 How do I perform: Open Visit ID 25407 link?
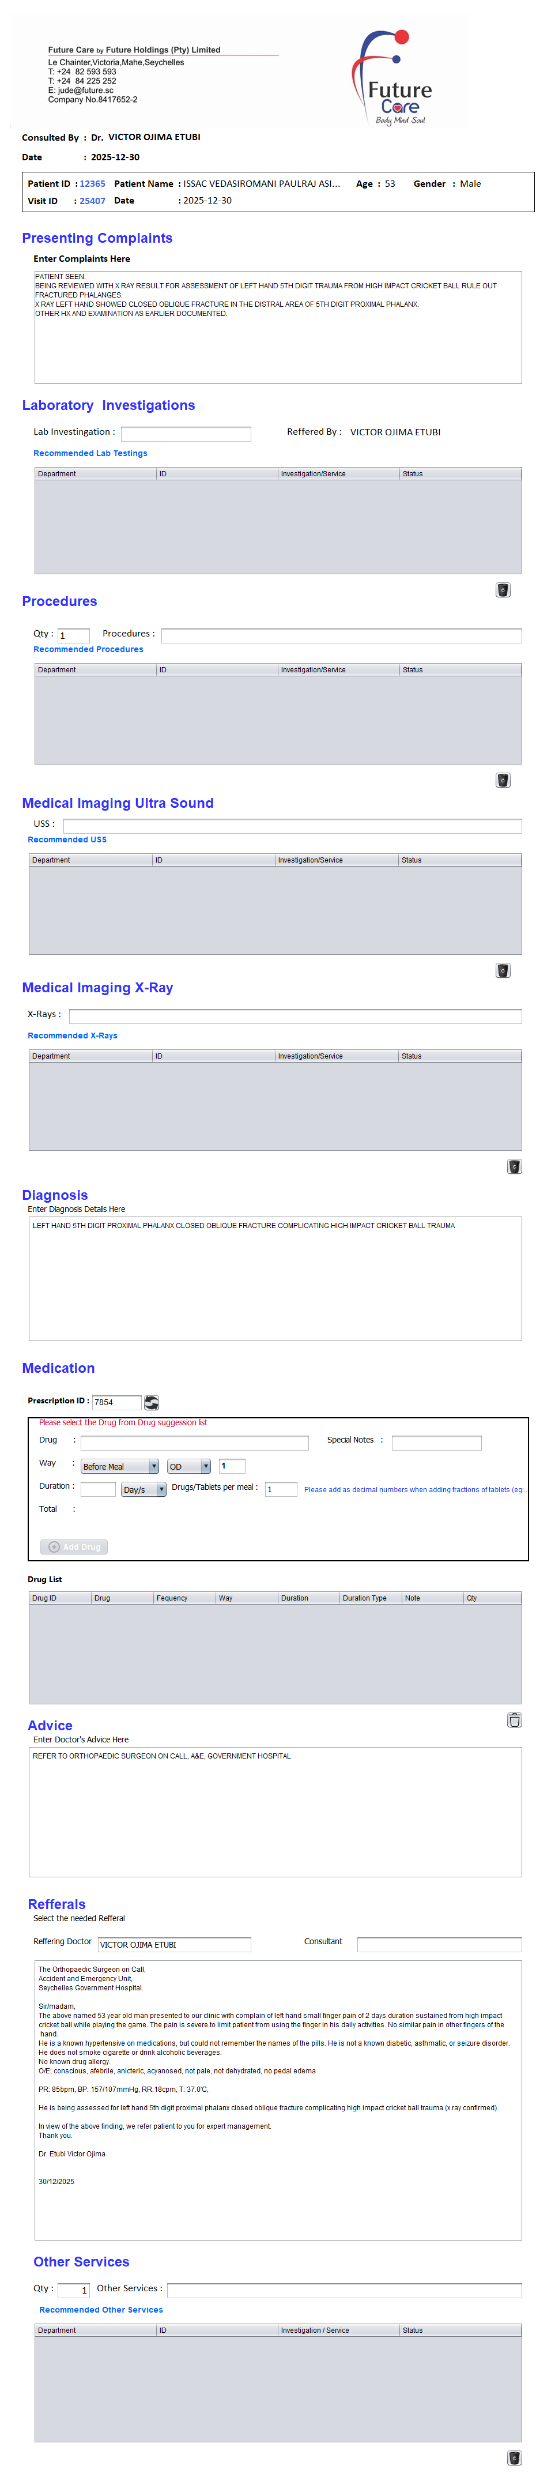point(93,202)
